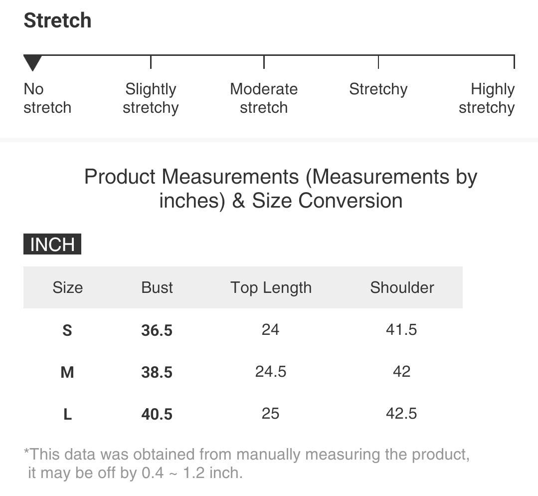Click the Moderate stretch label
The height and width of the screenshot is (496, 538).
pyautogui.click(x=263, y=98)
